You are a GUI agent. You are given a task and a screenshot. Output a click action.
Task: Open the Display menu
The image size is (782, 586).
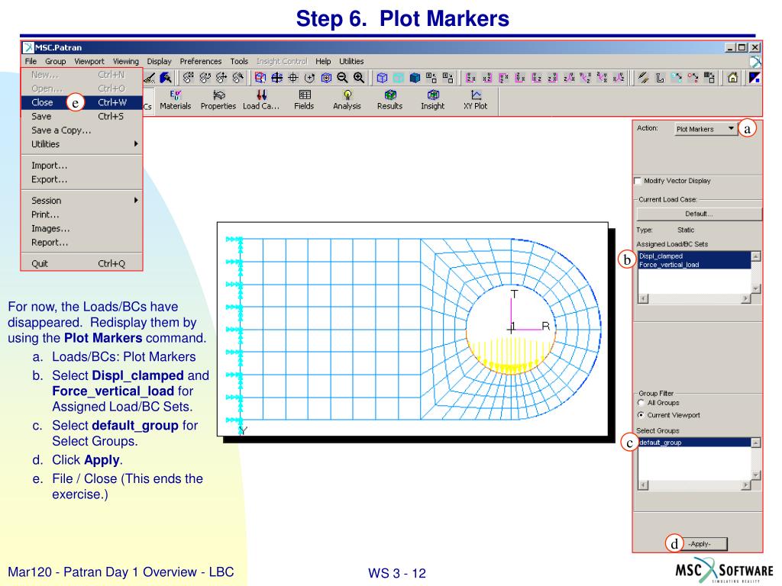(x=159, y=61)
